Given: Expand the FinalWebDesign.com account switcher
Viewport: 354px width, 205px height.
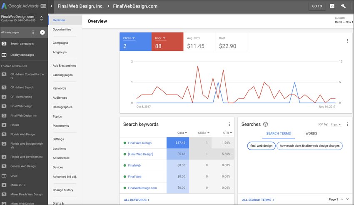Looking at the screenshot, I should coord(42,18).
